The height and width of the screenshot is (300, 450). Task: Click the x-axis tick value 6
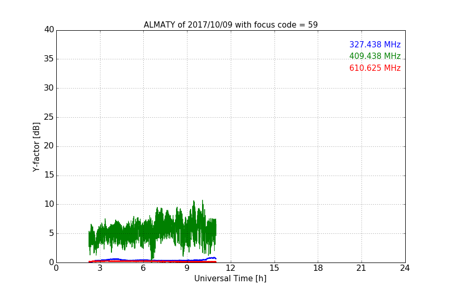[x=143, y=268]
